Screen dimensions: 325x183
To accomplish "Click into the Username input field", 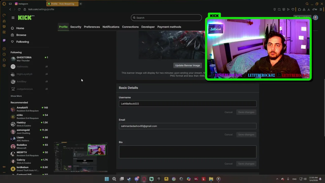I will 187,104.
